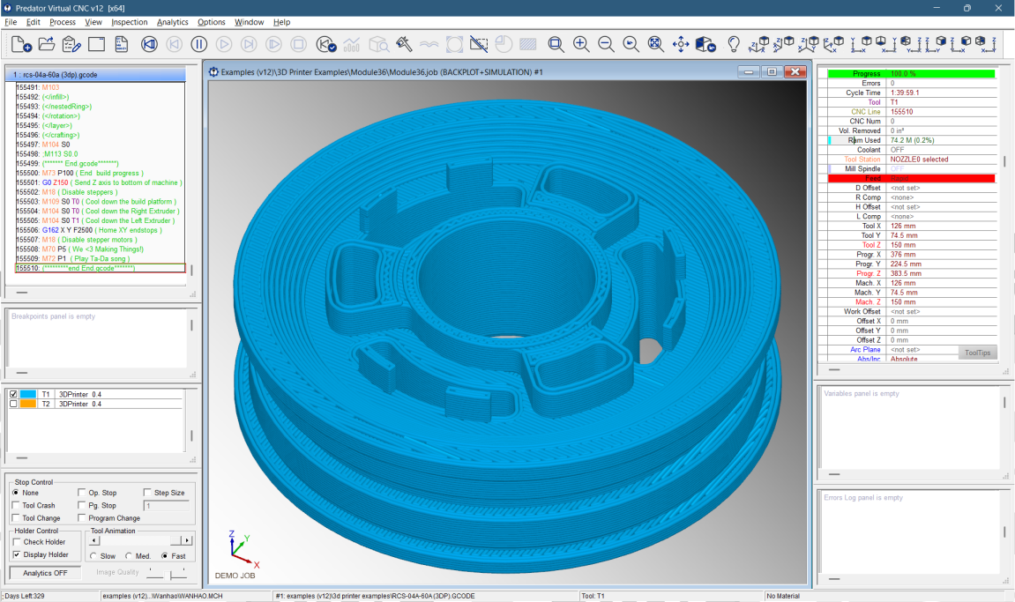This screenshot has height=602, width=1015.
Task: Click the Zoom Extents icon
Action: click(x=655, y=43)
